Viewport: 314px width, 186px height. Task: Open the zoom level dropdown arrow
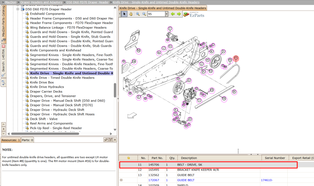pyautogui.click(x=166, y=14)
